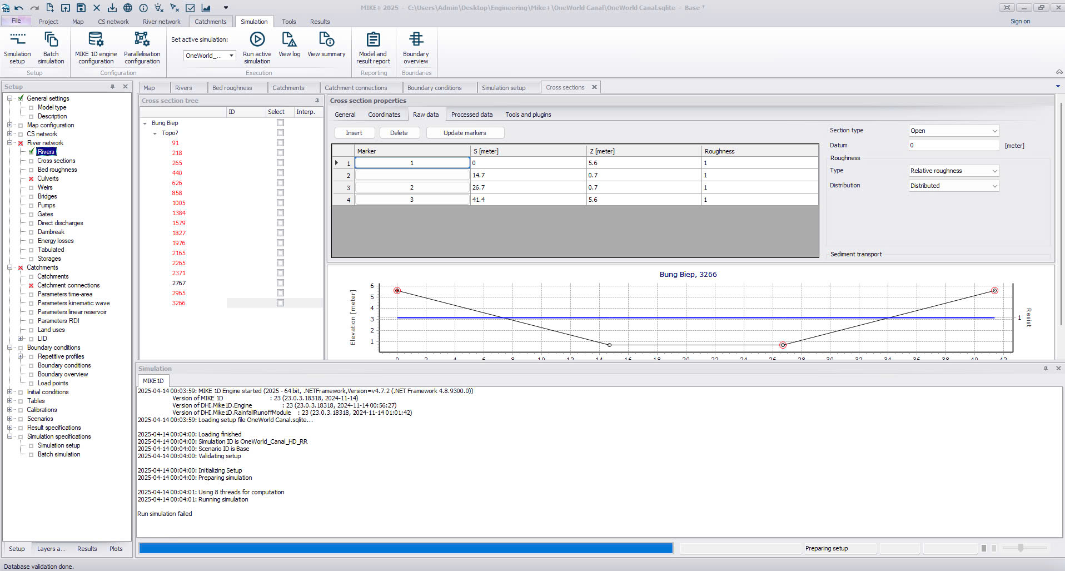Open Model and result report
Viewport: 1065px width, 571px height.
coord(373,40)
